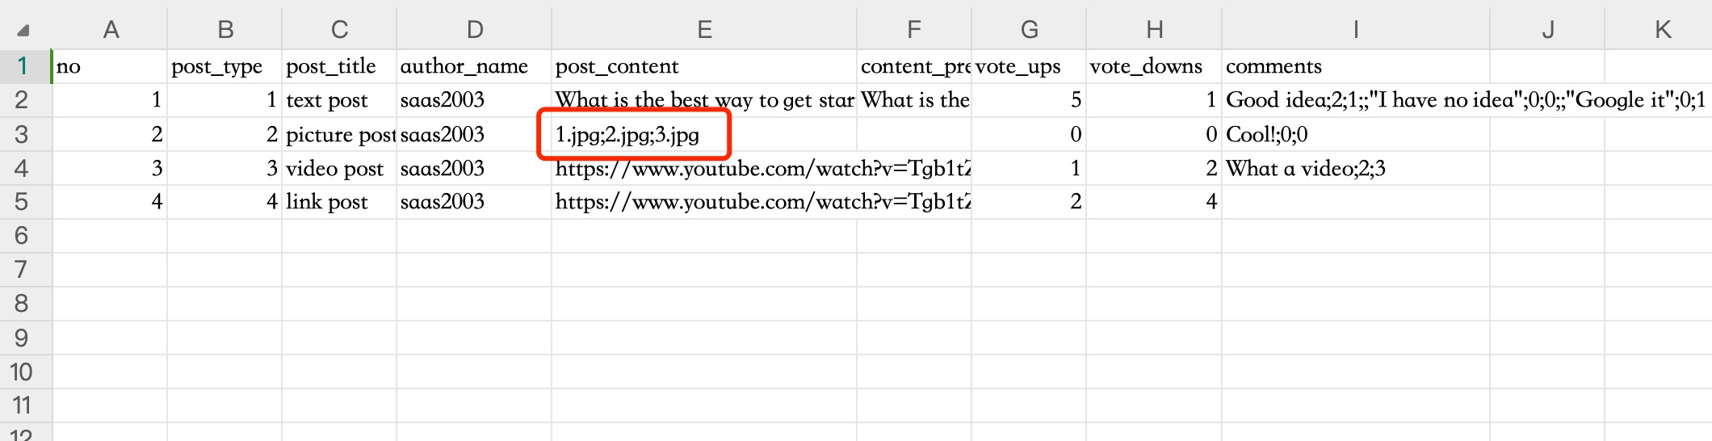Click cell with 1.jpg;2.jpg;3.jpg
The image size is (1712, 441).
628,134
